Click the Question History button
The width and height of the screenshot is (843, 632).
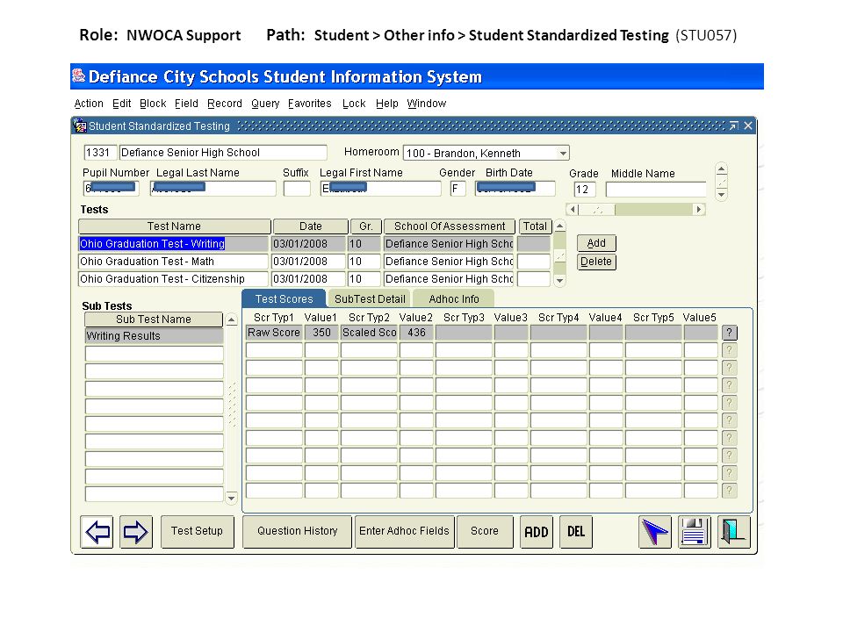298,531
